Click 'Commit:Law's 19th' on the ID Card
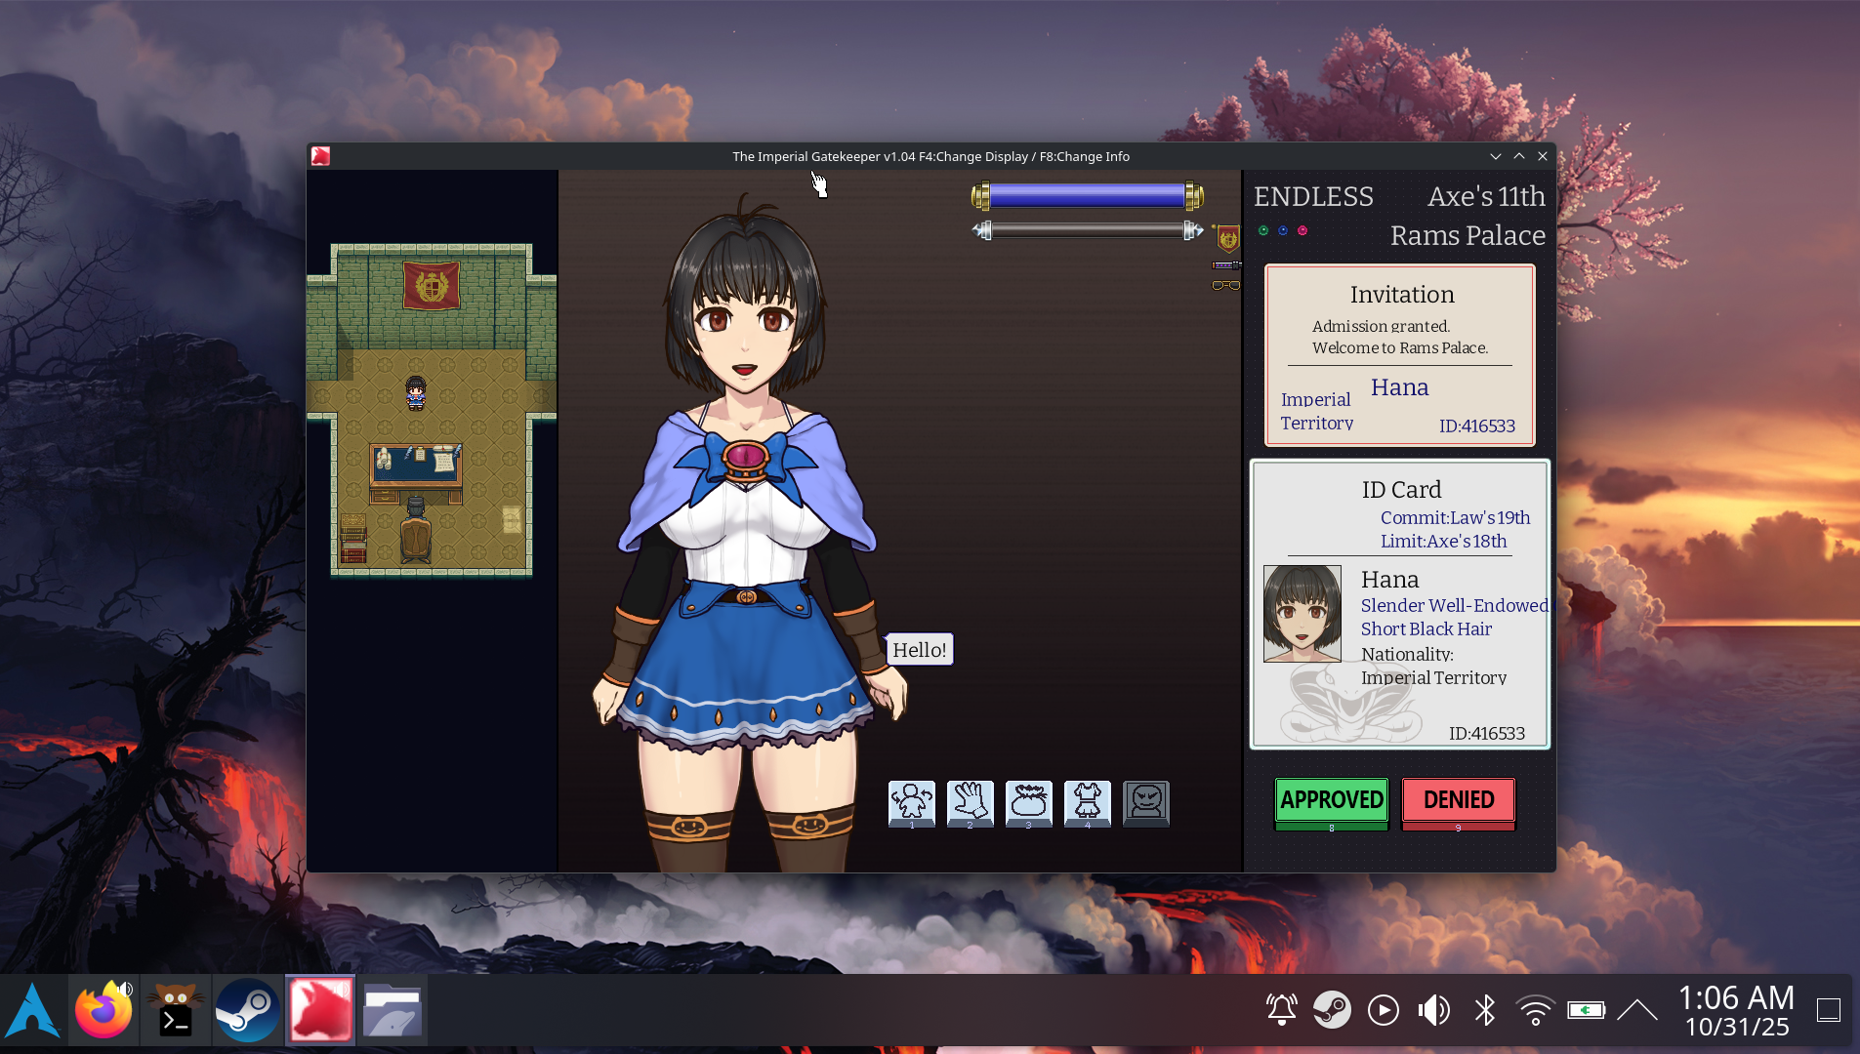This screenshot has width=1860, height=1054. pyautogui.click(x=1455, y=518)
